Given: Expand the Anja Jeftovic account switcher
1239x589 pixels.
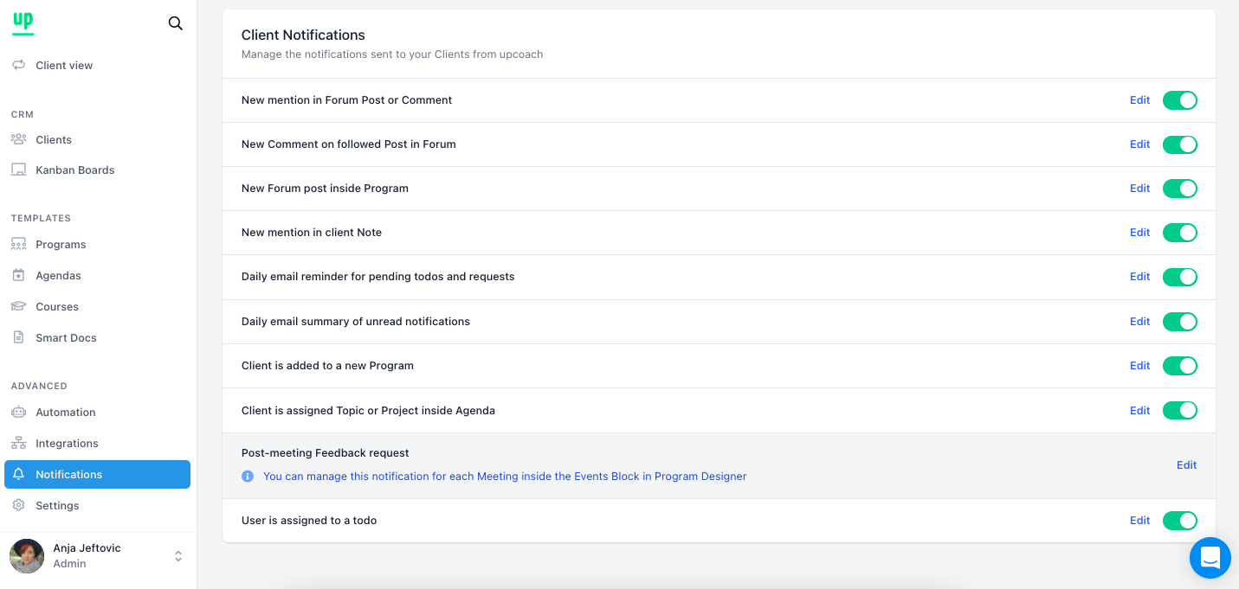Looking at the screenshot, I should [x=178, y=556].
